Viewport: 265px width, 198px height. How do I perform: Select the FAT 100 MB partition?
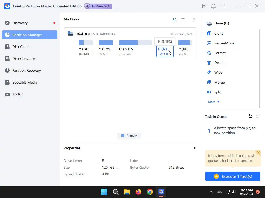point(85,48)
